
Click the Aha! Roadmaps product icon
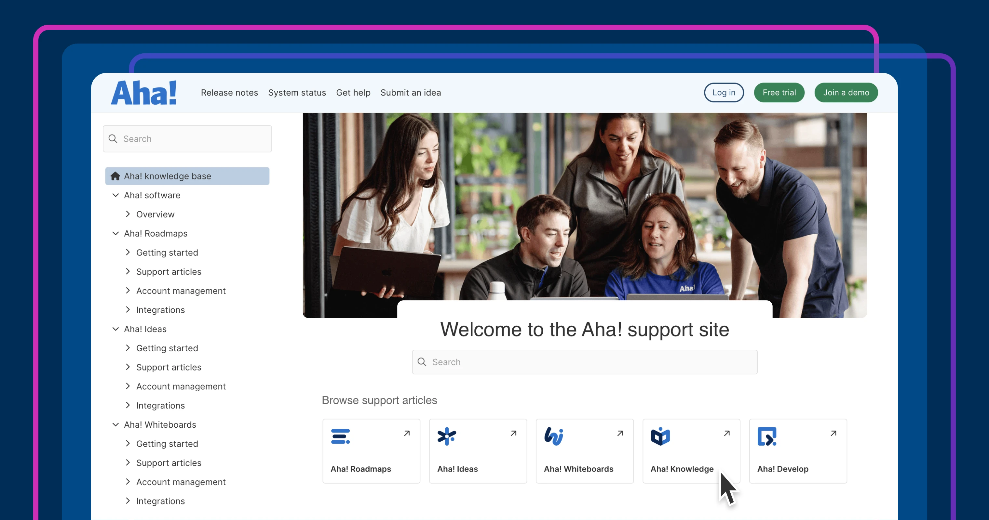[340, 436]
